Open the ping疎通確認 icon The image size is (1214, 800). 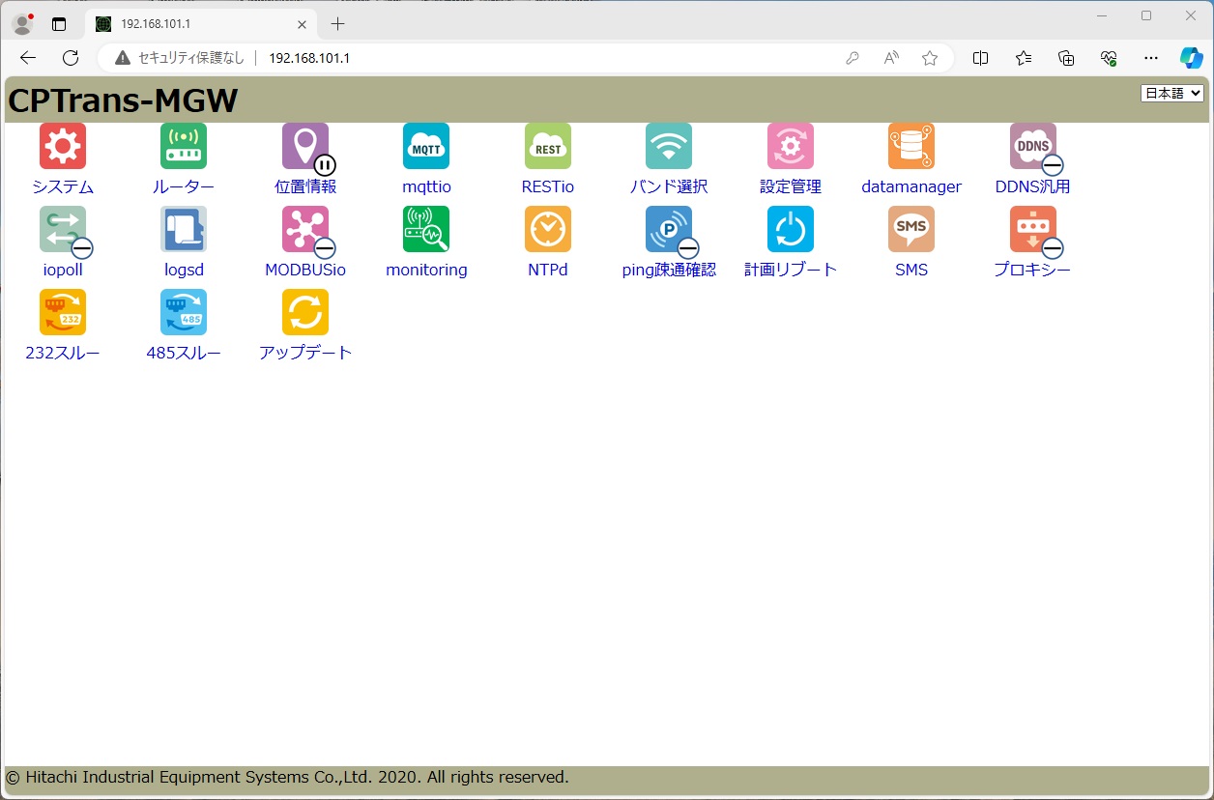click(669, 229)
